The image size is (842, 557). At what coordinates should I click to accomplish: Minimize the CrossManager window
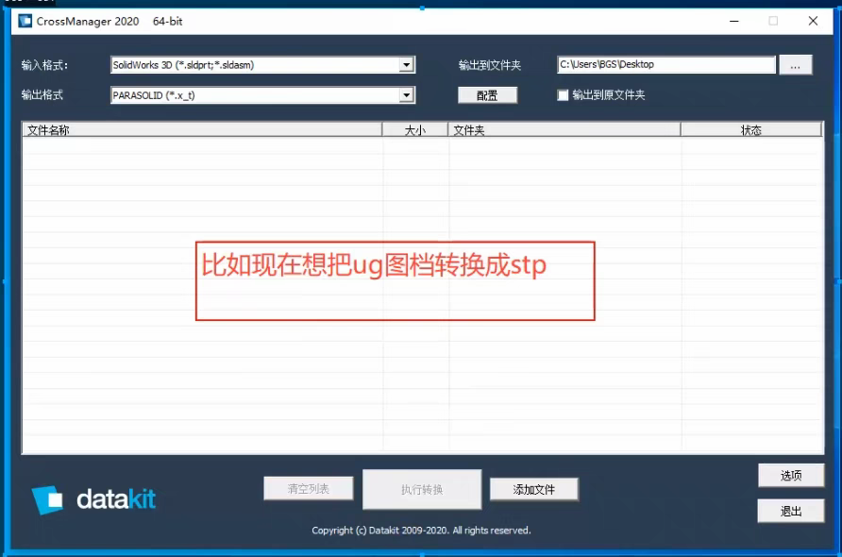[x=734, y=21]
